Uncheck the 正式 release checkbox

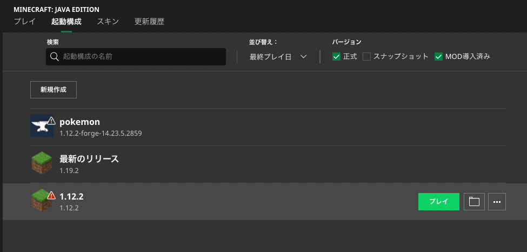click(x=336, y=57)
